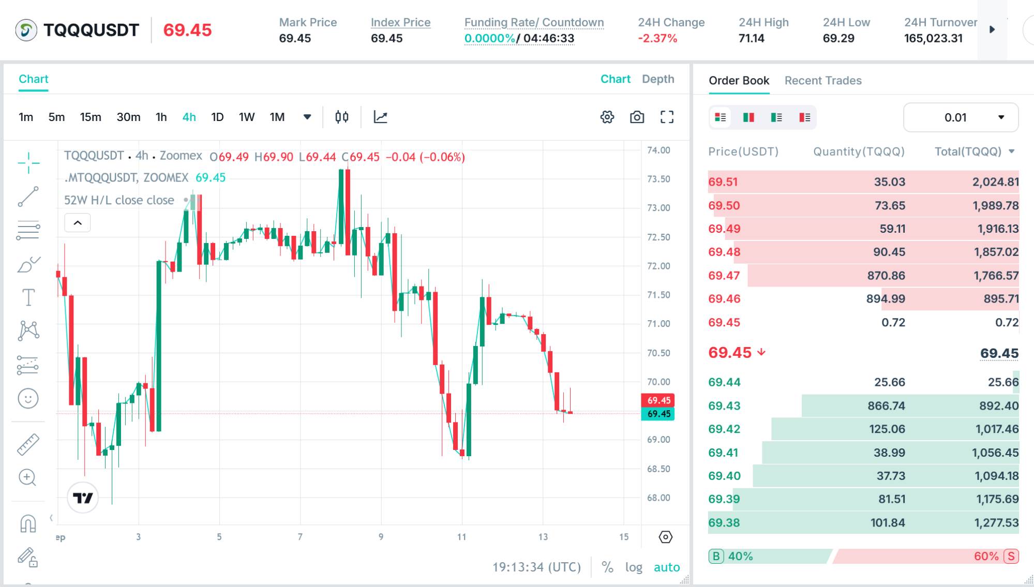Image resolution: width=1034 pixels, height=587 pixels.
Task: Choose the text annotation tool
Action: [28, 297]
